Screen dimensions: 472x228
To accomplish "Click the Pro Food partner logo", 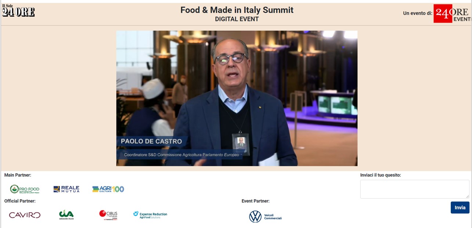I will point(25,189).
